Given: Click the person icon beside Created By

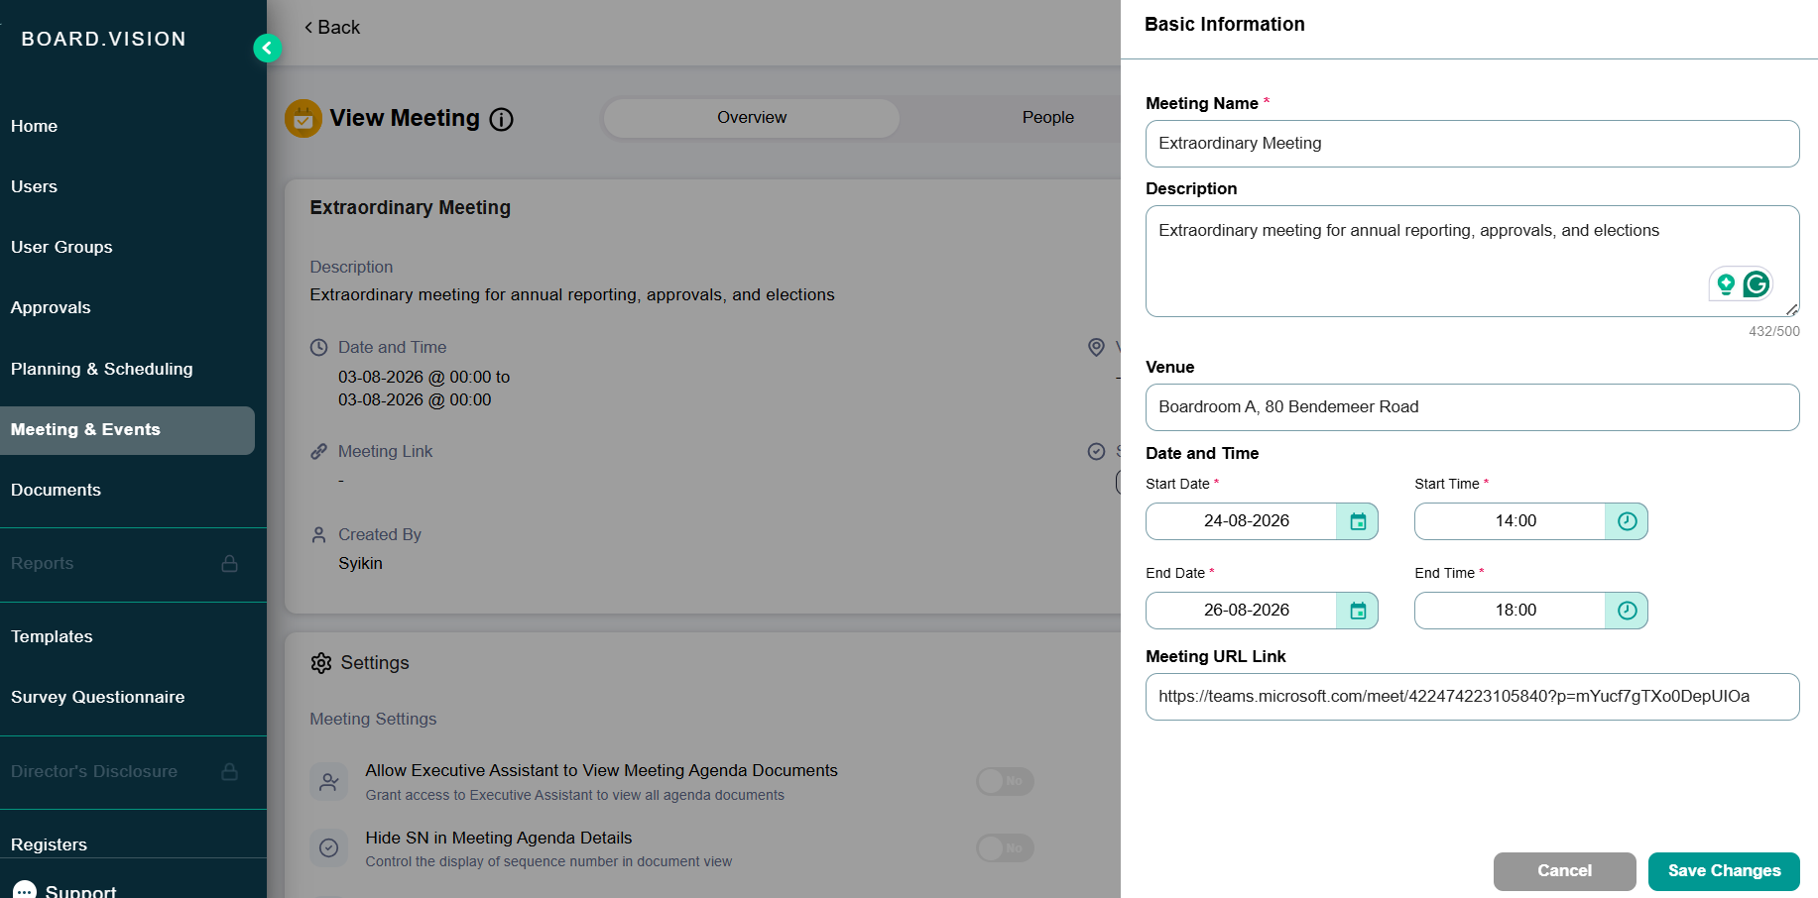Looking at the screenshot, I should (318, 535).
